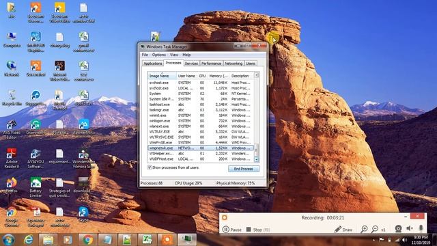Open Google Chrome from the taskbar

(x=87, y=240)
